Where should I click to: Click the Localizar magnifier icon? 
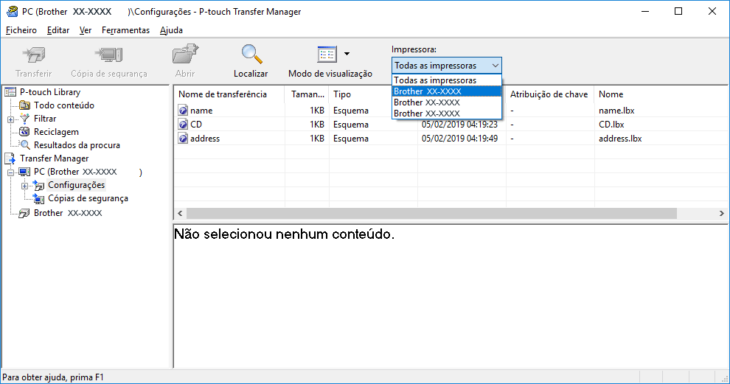(x=251, y=55)
